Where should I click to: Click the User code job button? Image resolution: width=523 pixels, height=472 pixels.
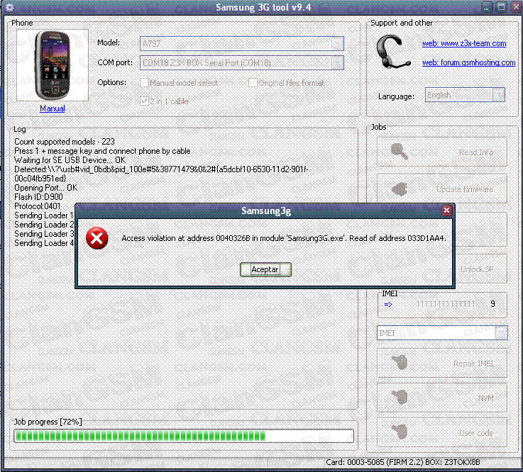[x=442, y=433]
